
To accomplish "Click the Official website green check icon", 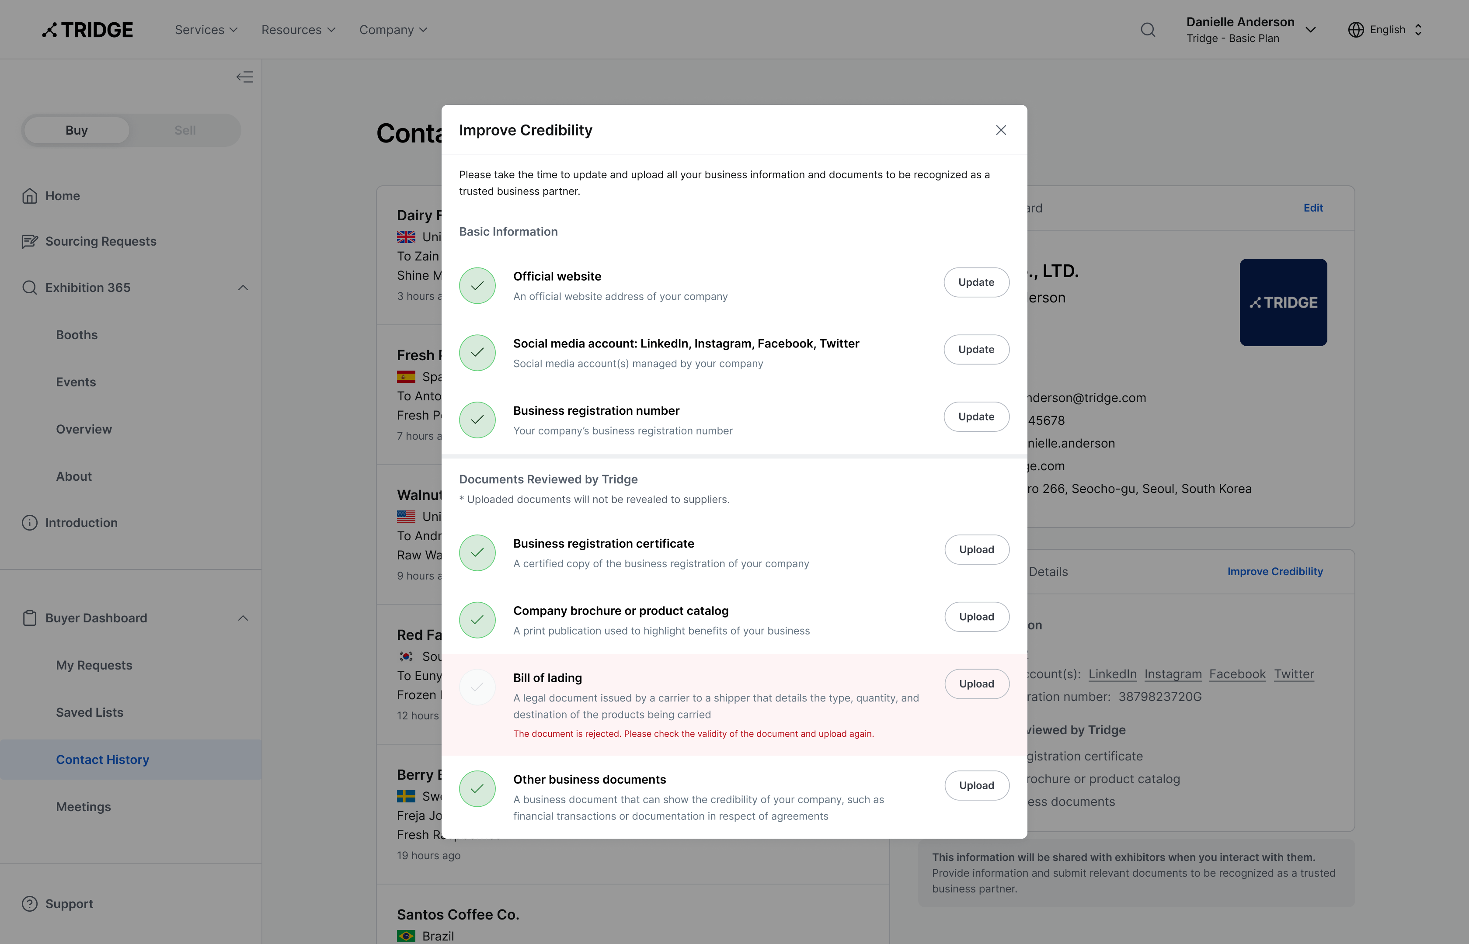I will tap(477, 286).
